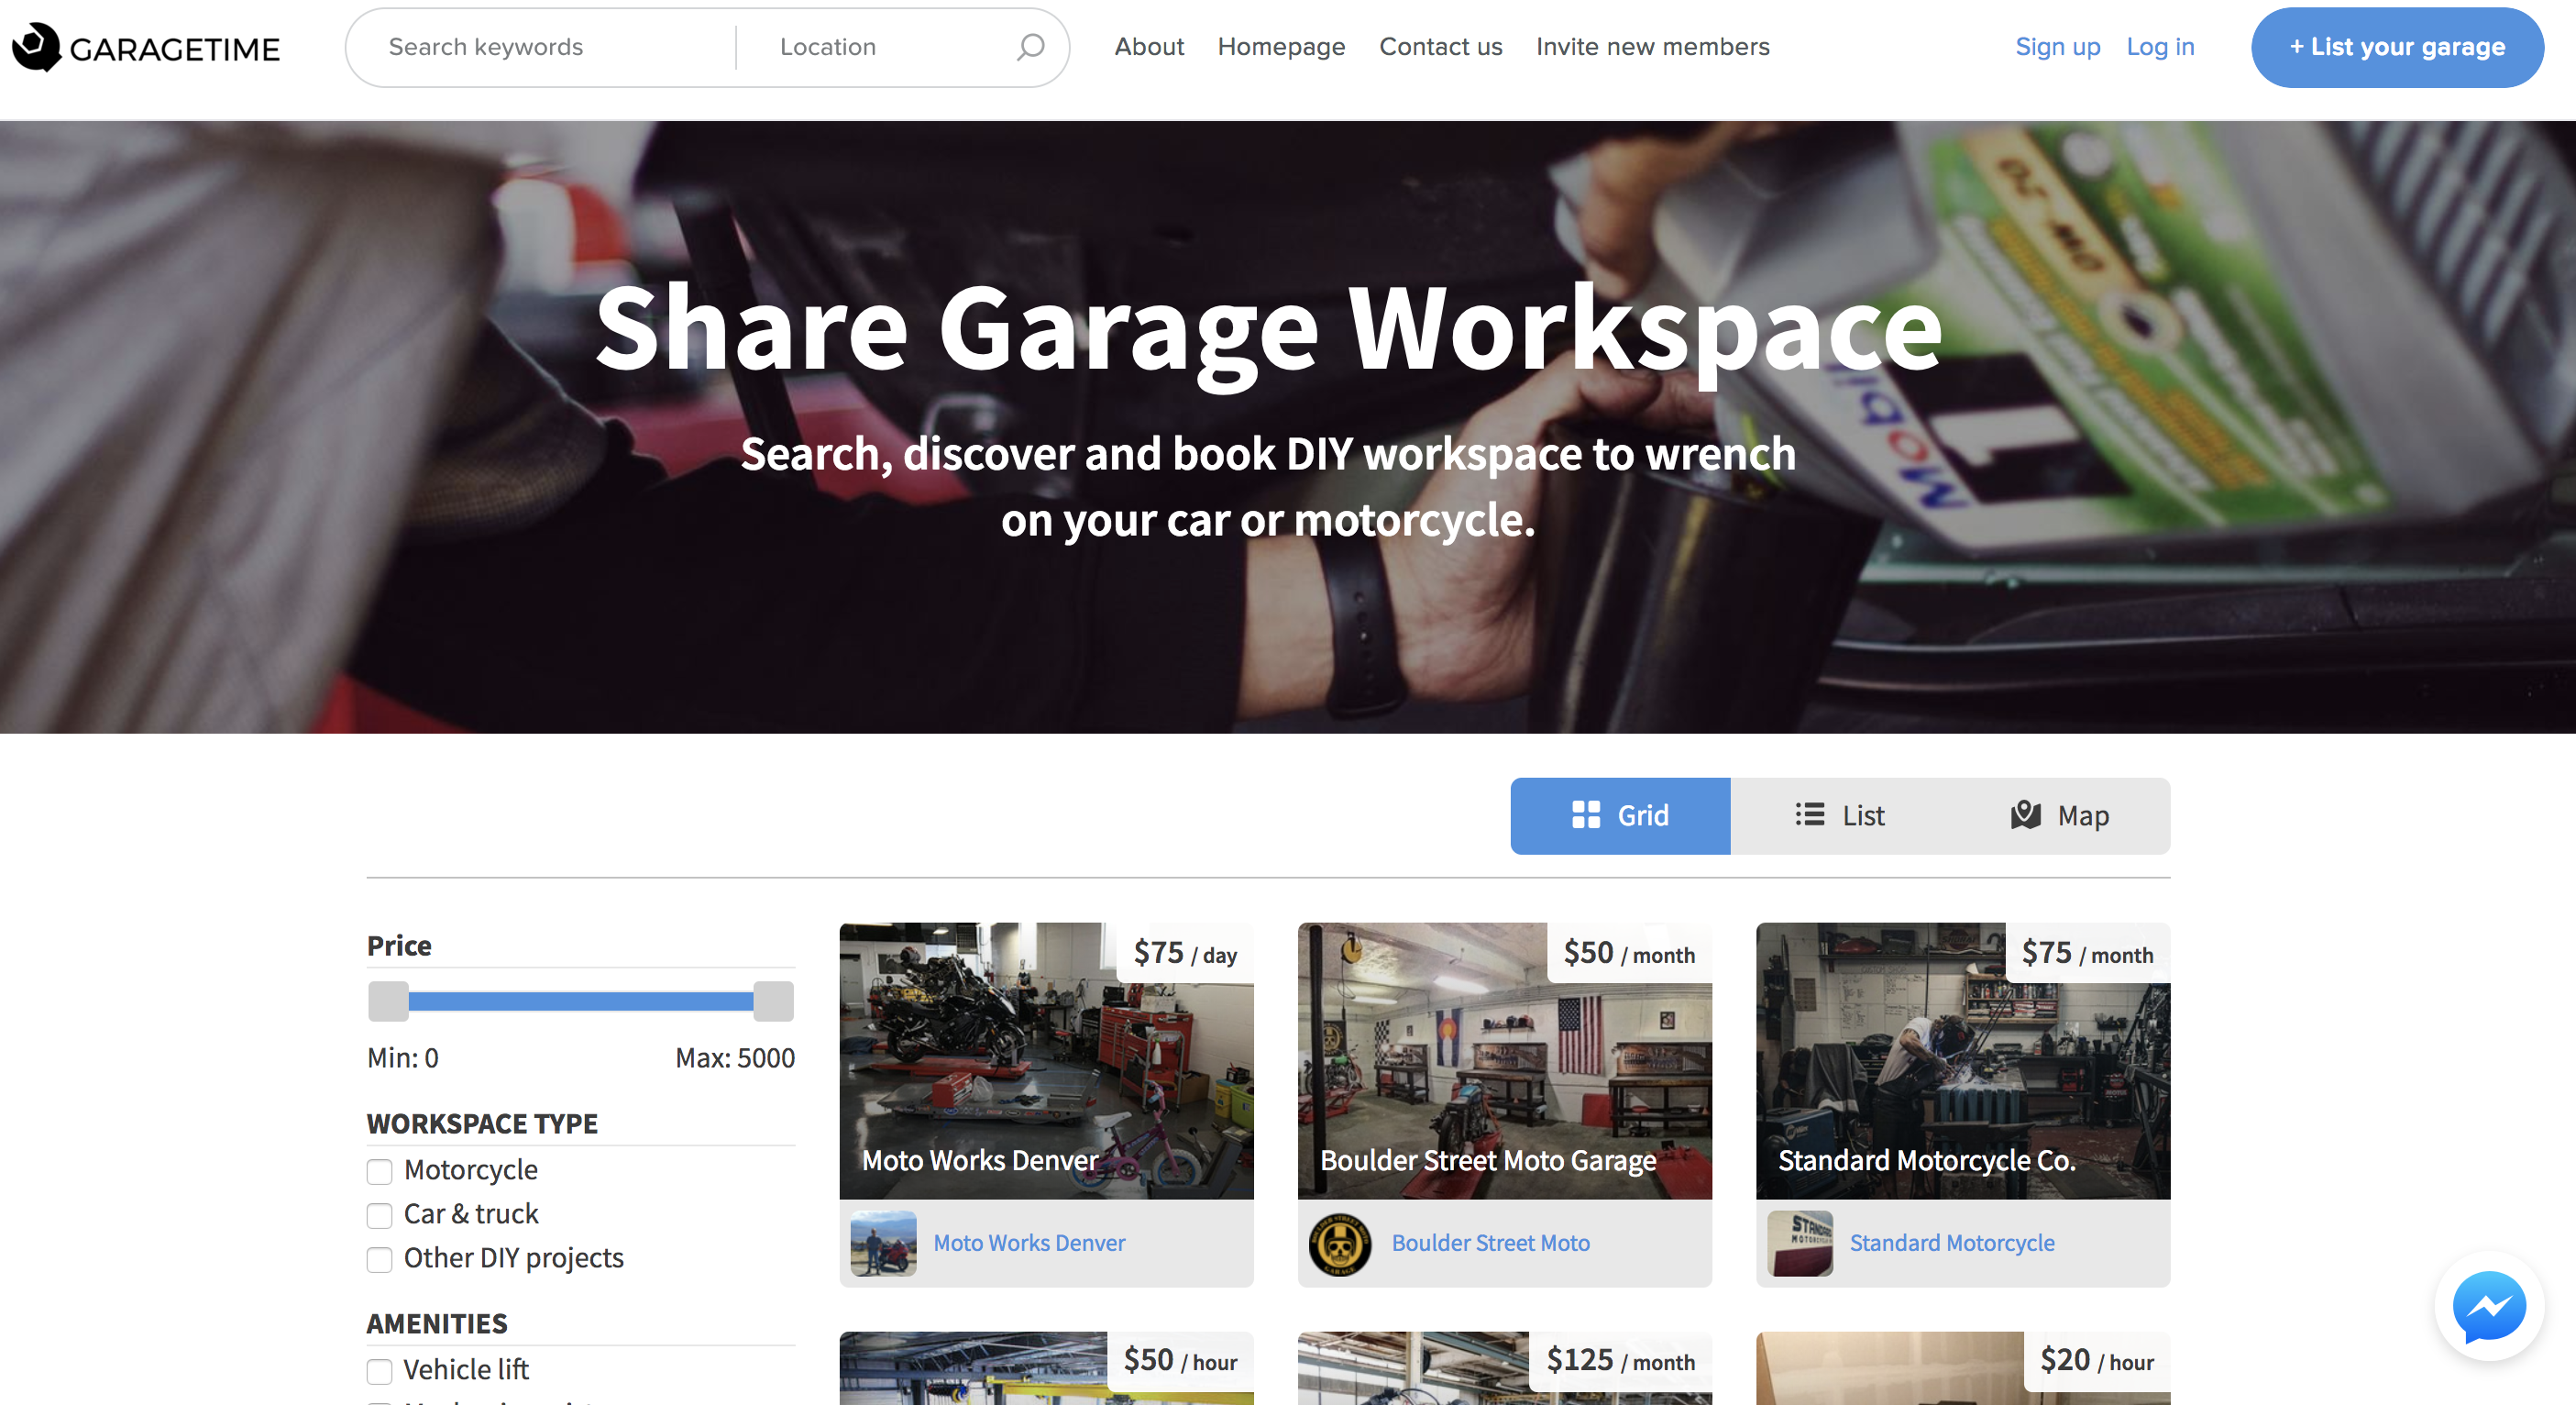Viewport: 2576px width, 1405px height.
Task: Switch to List view
Action: point(1840,815)
